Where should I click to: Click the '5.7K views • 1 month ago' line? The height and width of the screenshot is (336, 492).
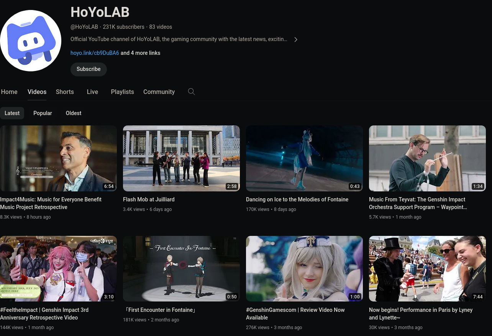pyautogui.click(x=395, y=217)
